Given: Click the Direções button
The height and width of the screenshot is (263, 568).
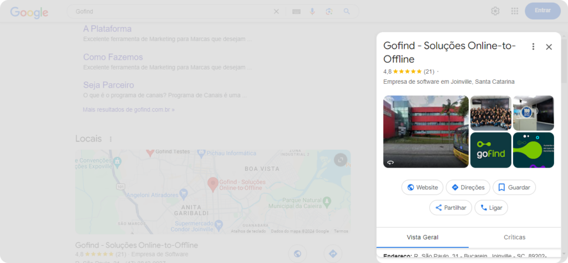Looking at the screenshot, I should tap(468, 188).
